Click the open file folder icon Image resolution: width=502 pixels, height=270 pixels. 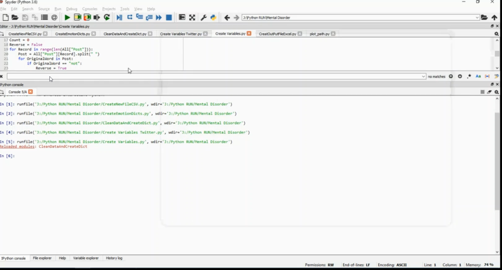(x=15, y=18)
